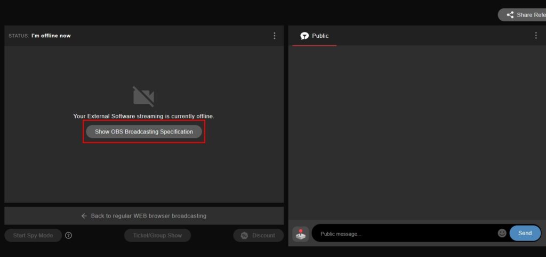Image resolution: width=546 pixels, height=257 pixels.
Task: Open the emoji smiley picker
Action: pyautogui.click(x=502, y=233)
